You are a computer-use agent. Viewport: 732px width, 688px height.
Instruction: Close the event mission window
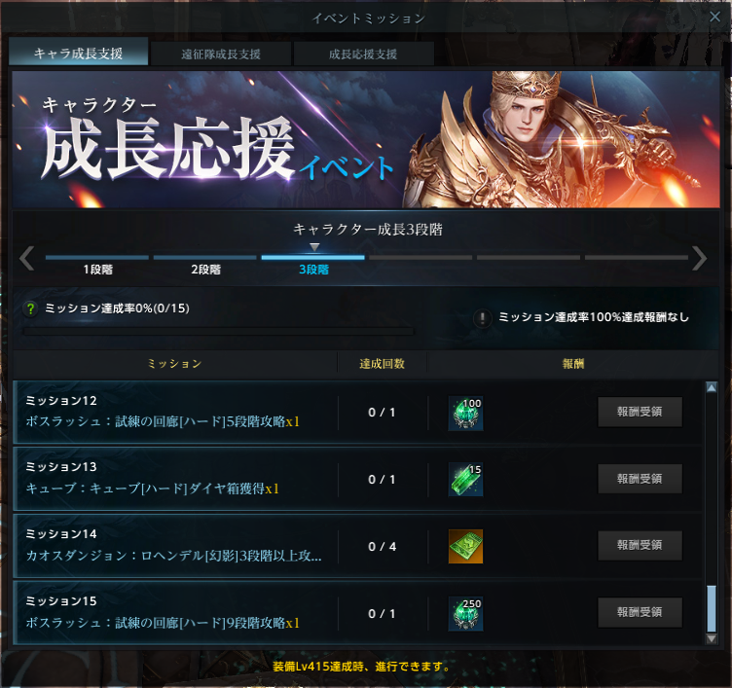point(714,17)
